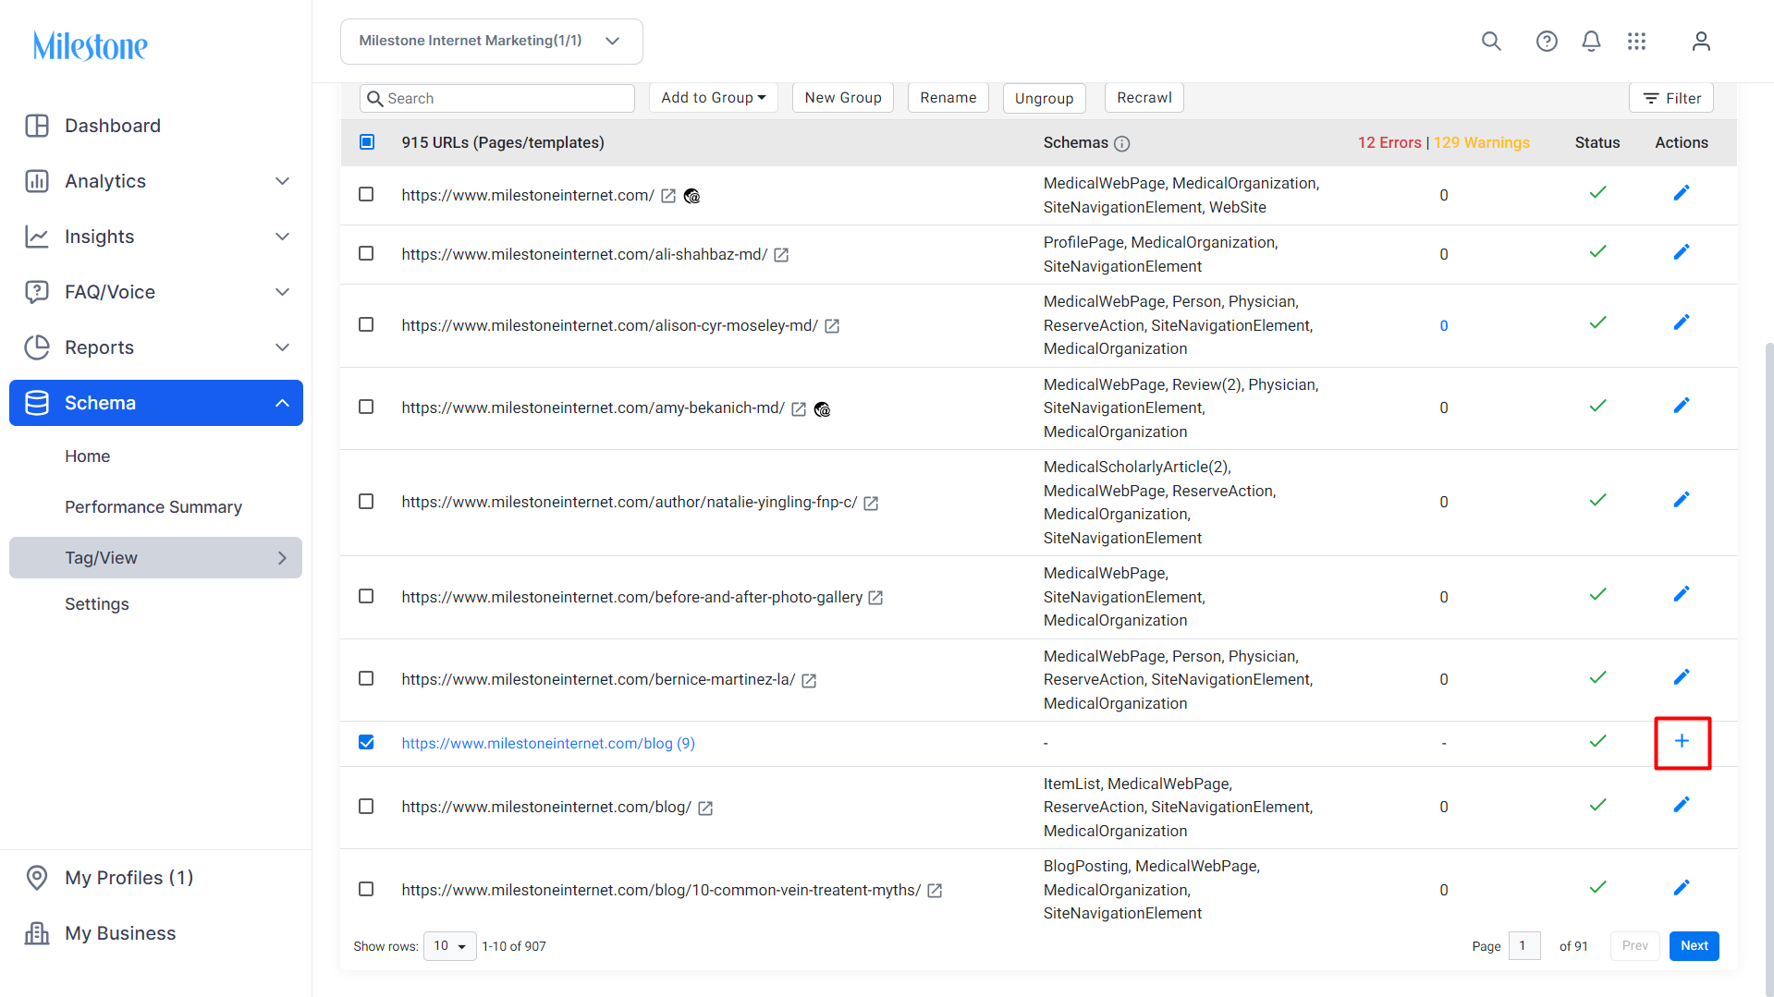The width and height of the screenshot is (1774, 997).
Task: Open the Filter button
Action: pyautogui.click(x=1671, y=98)
